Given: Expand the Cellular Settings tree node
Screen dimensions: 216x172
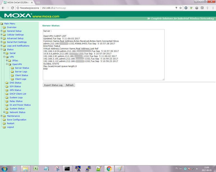Looking at the screenshot, I should 1,34.
